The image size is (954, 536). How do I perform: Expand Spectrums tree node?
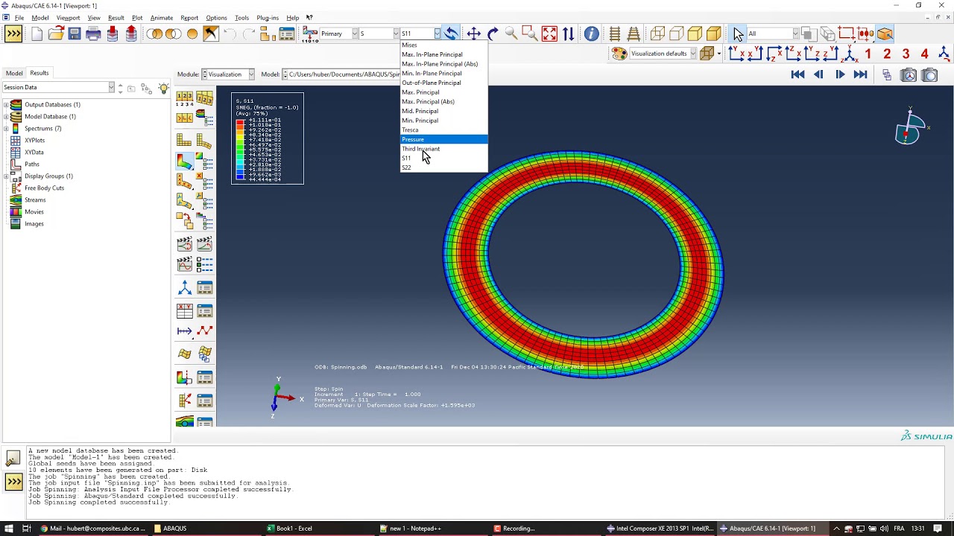pyautogui.click(x=6, y=128)
